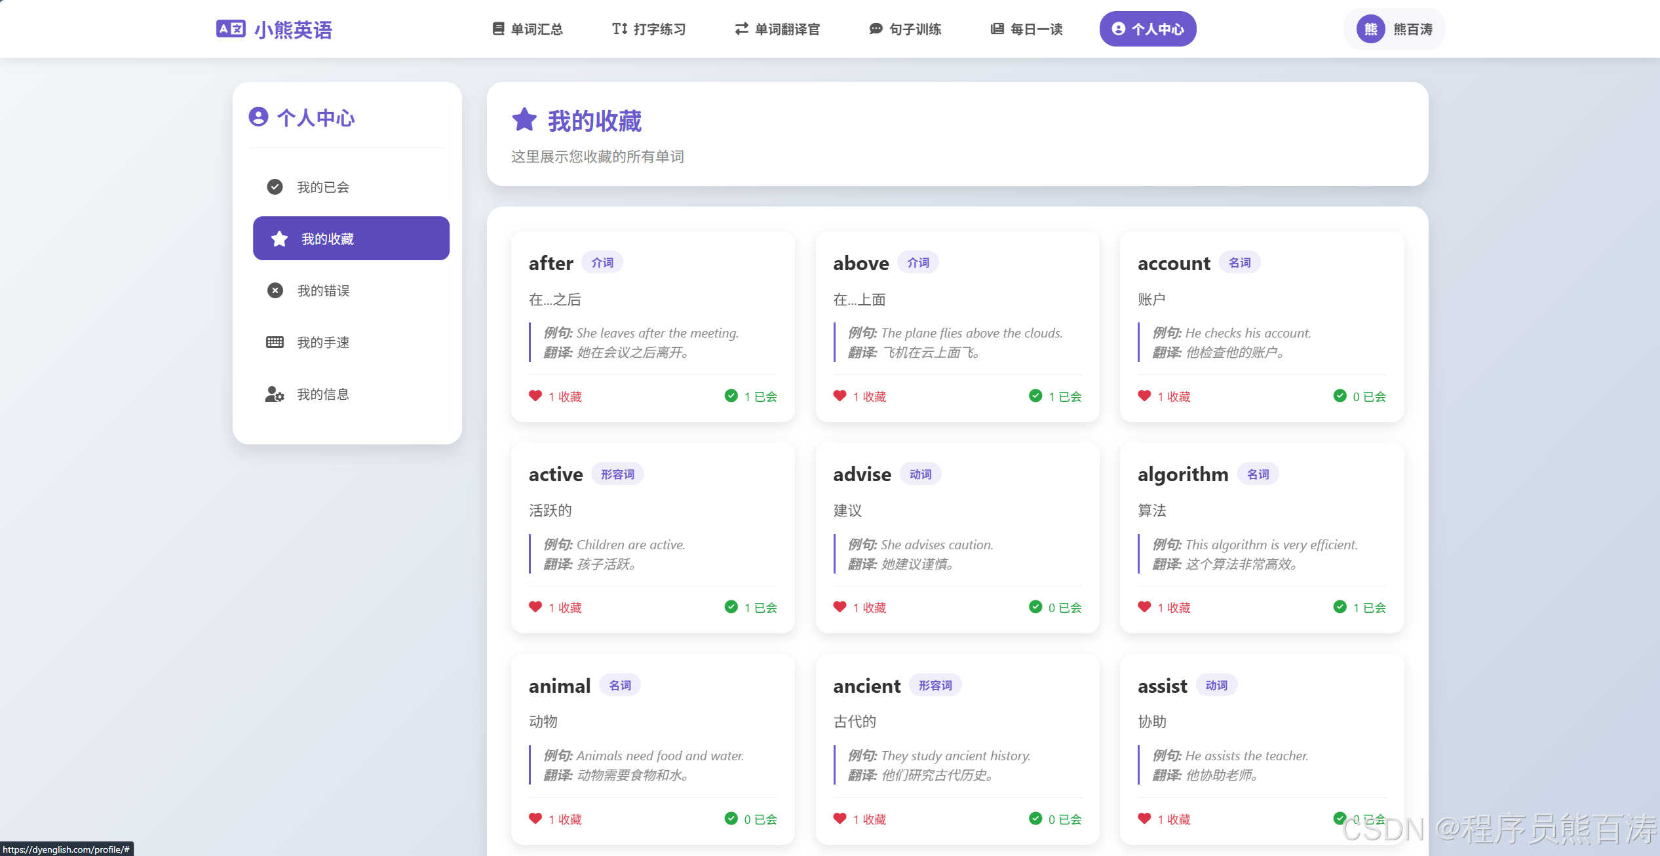Viewport: 1660px width, 856px height.
Task: Click the checkmark icon beside 我的已会
Action: [275, 187]
